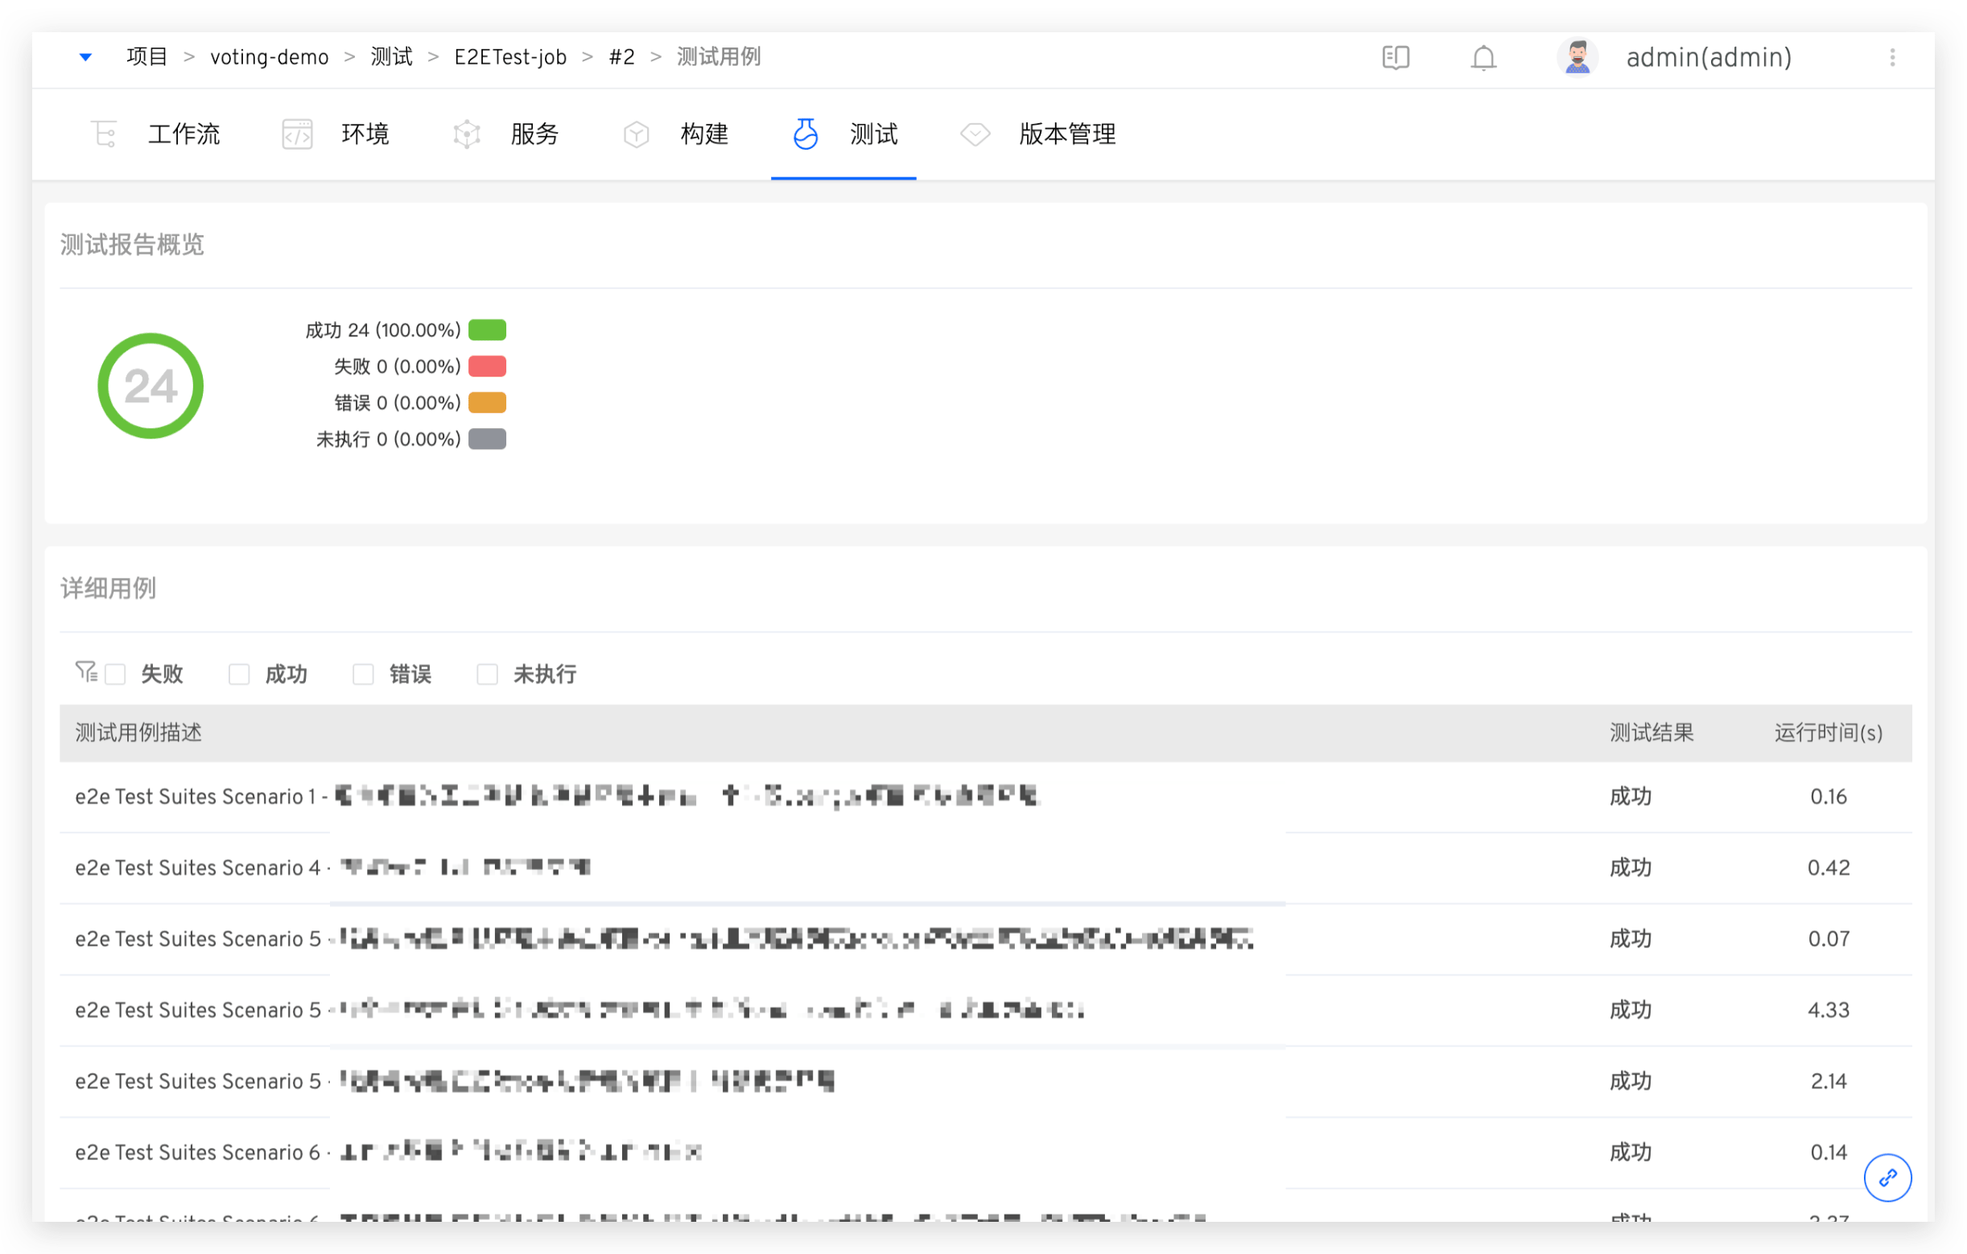Open the E2ETest-job breadcrumb link
Viewport: 1967px width, 1254px height.
coord(509,56)
